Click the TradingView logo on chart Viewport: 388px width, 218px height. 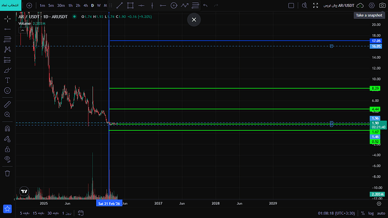24,191
